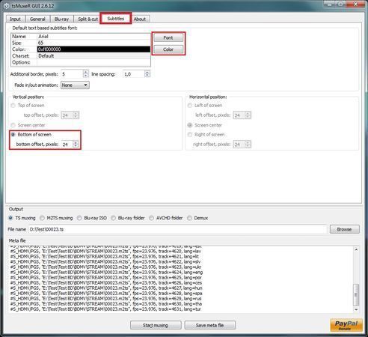This screenshot has height=337, width=368.
Task: Click the meta file scrollbar down arrow
Action: click(356, 309)
